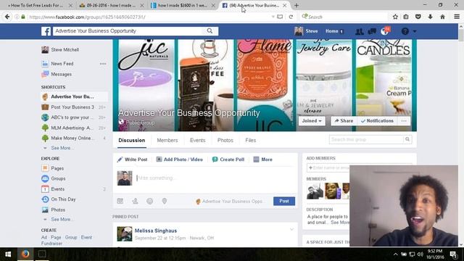464x261 pixels.
Task: Open Pages in the Explore section
Action: tap(57, 168)
